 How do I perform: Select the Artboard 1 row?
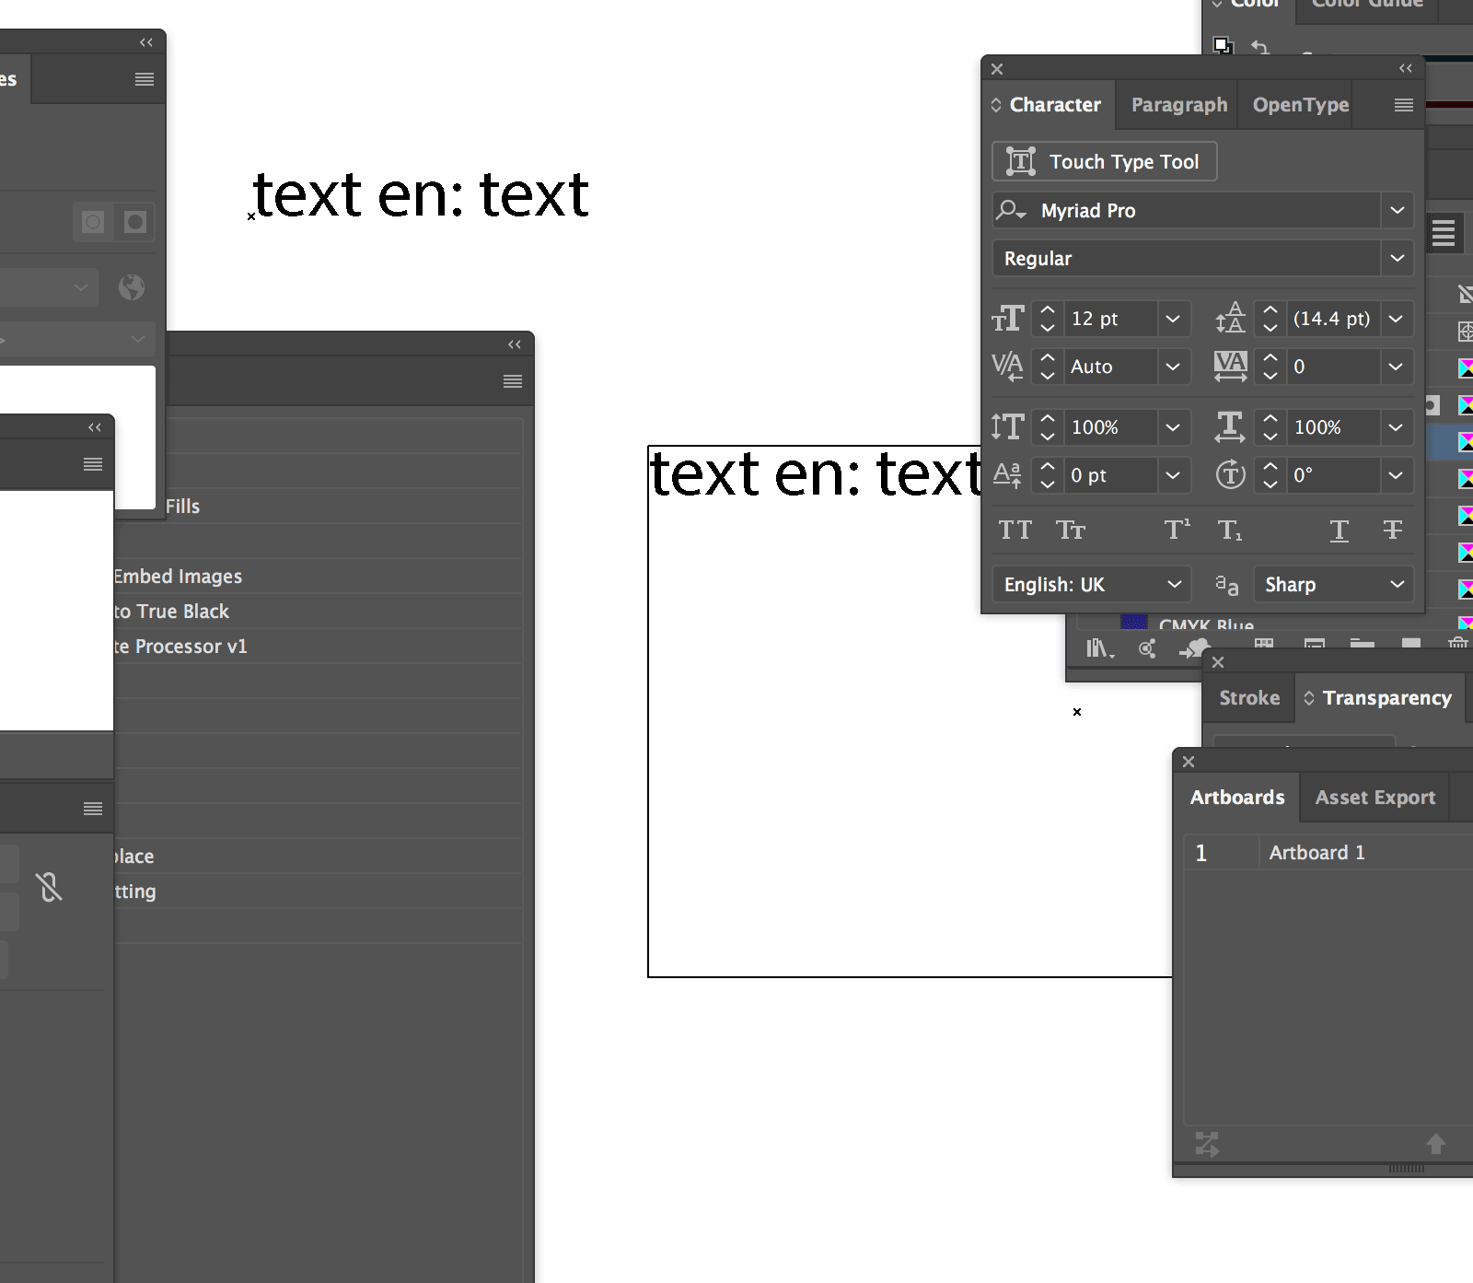[x=1328, y=853]
